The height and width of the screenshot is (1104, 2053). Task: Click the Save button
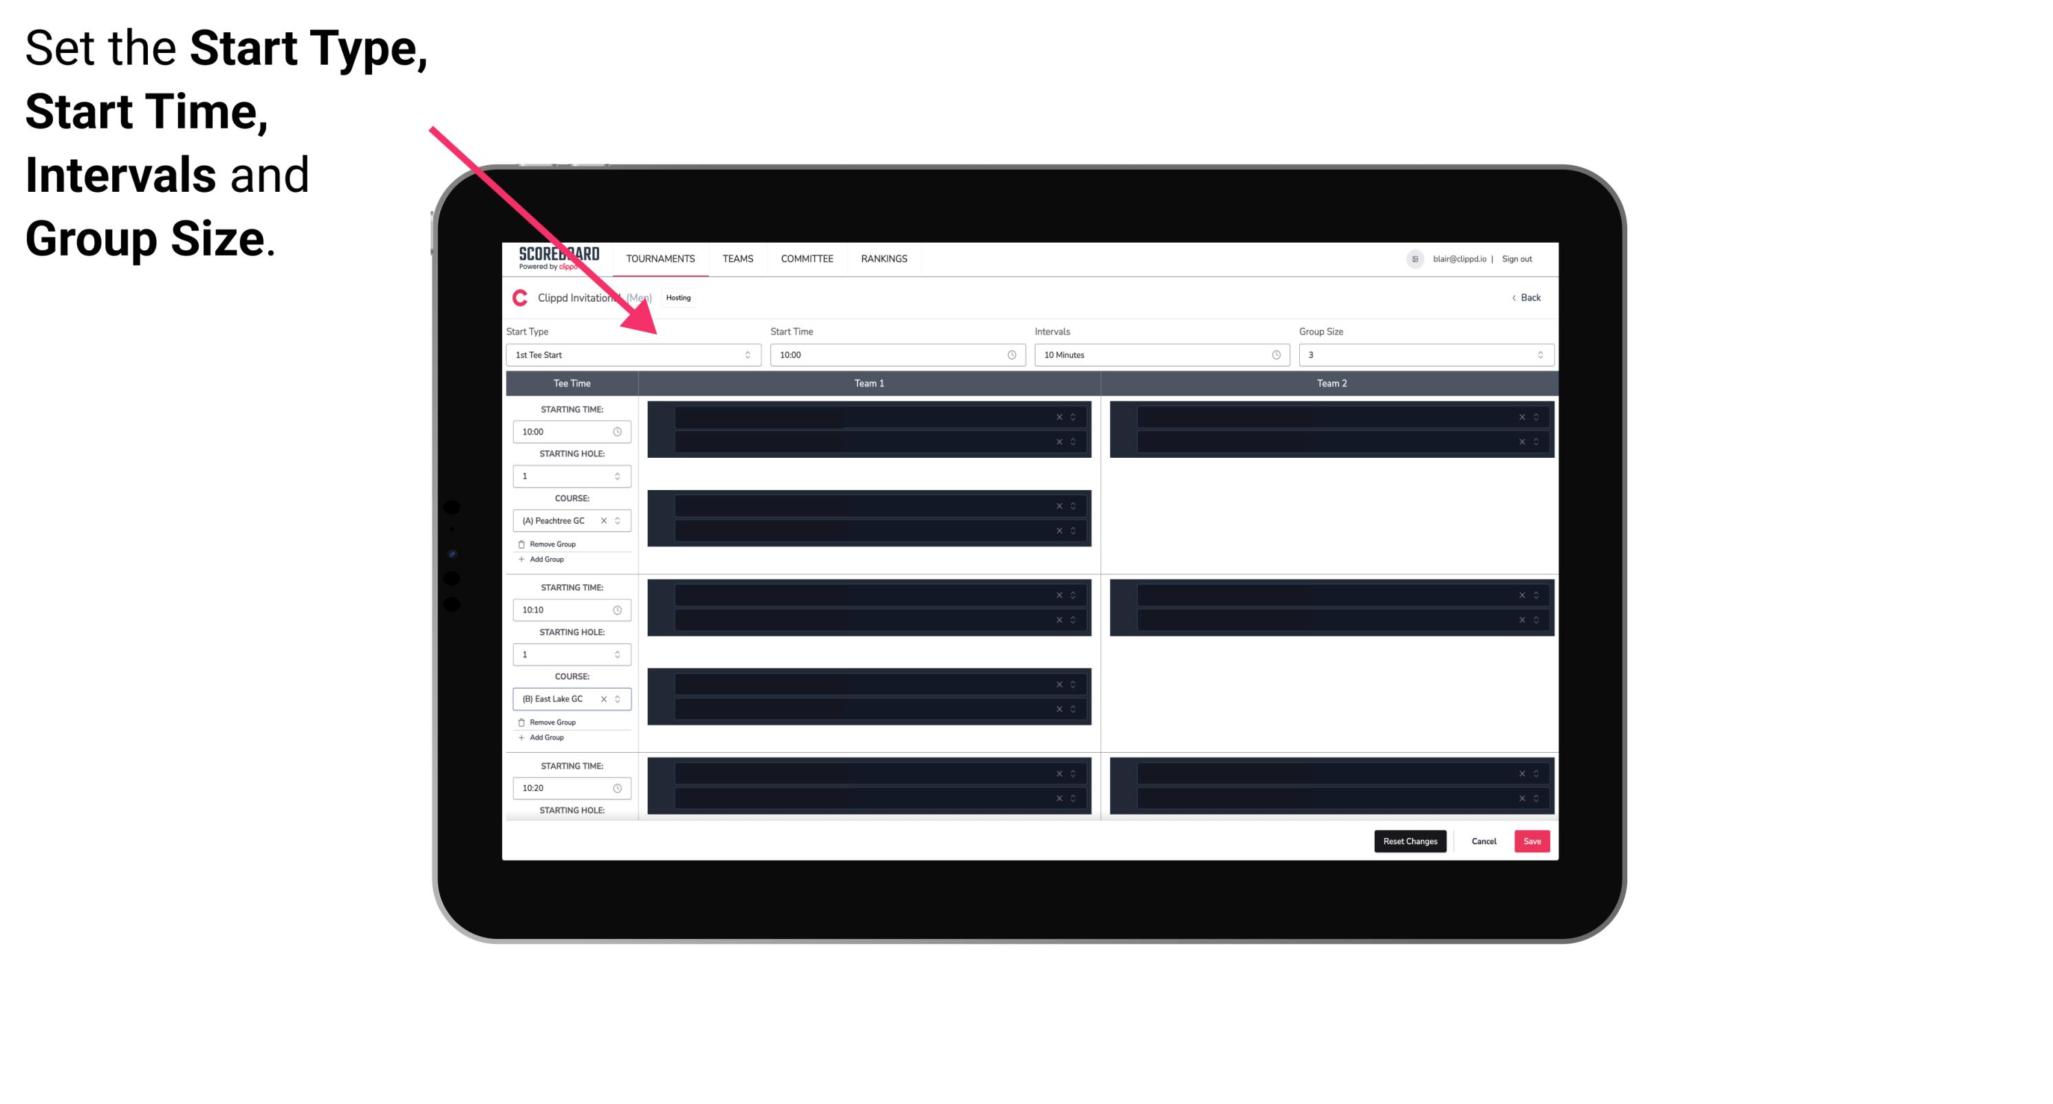pos(1532,840)
